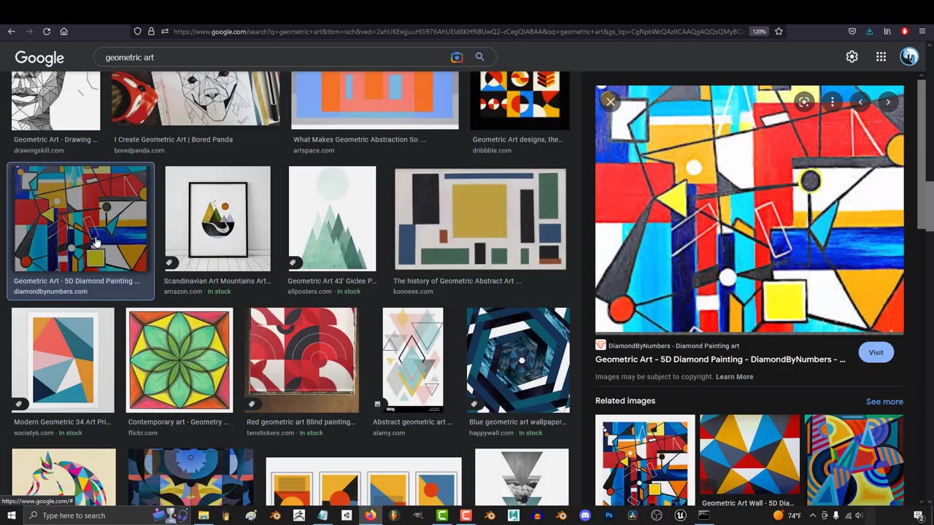Click the magnifier search button
934x525 pixels.
tap(479, 57)
